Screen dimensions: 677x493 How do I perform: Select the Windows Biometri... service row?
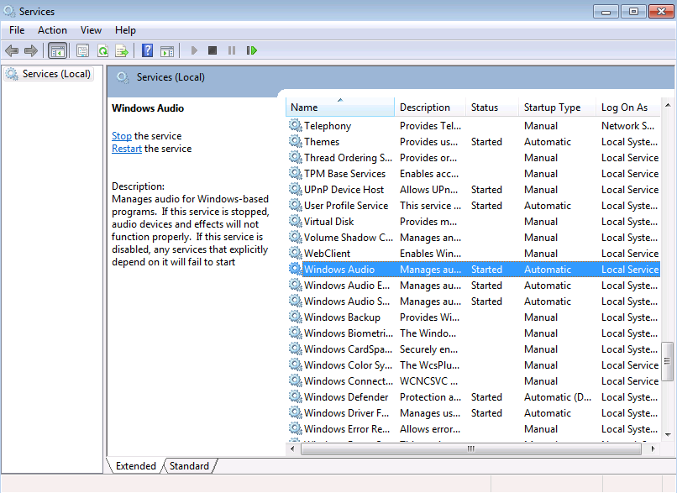point(474,333)
